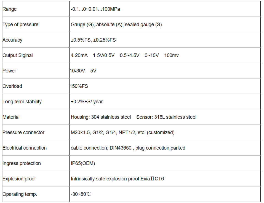Select the Housing: 304 stainless steel text
Screen dimensions: 264x203
click(101, 117)
